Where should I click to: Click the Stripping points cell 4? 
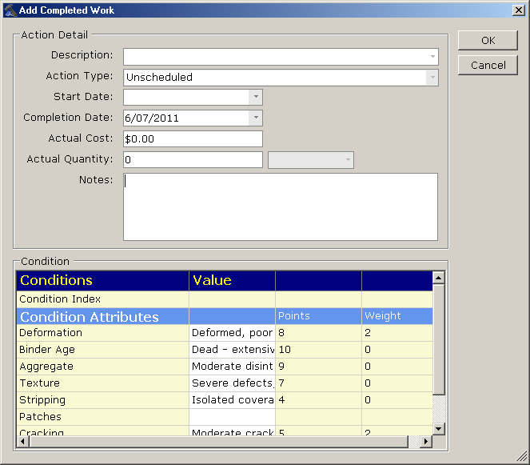click(x=318, y=400)
